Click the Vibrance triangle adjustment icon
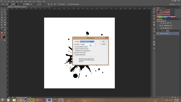This screenshot has width=181, height=102. pos(170,23)
